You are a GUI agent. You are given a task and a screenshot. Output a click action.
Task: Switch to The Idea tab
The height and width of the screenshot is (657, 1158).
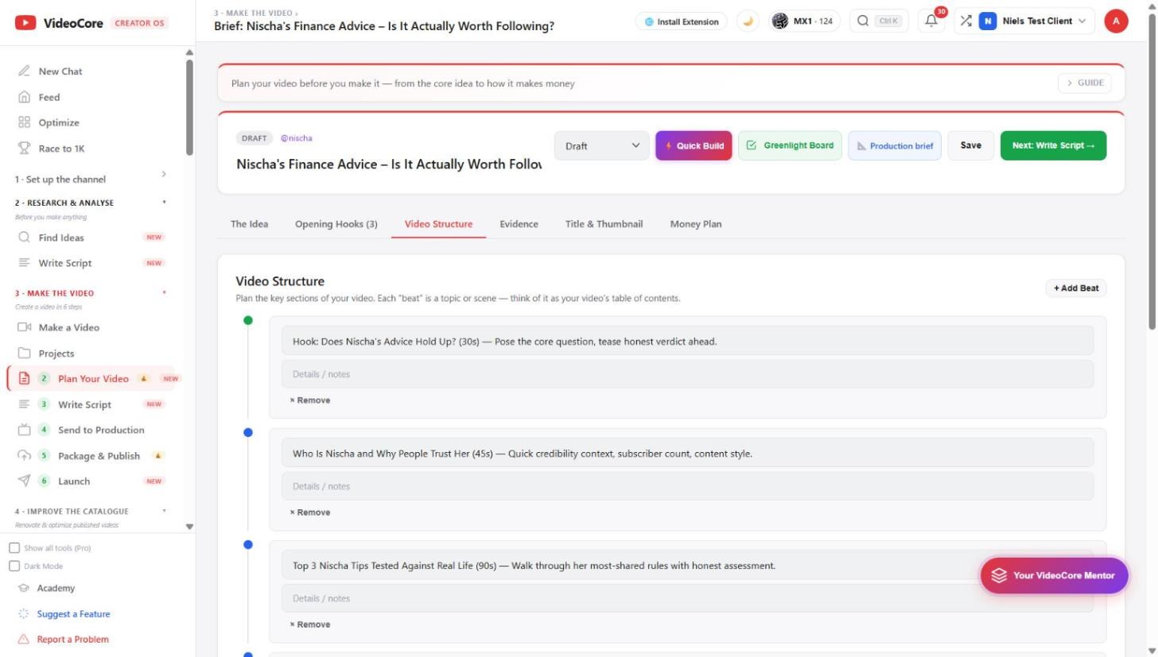pos(249,224)
